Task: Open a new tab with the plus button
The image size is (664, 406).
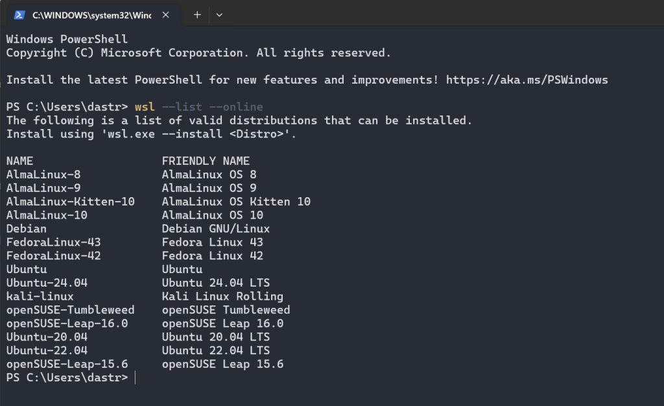Action: click(197, 15)
